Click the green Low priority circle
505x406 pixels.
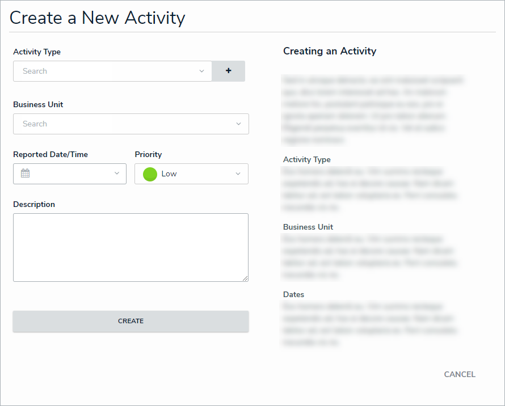tap(150, 174)
